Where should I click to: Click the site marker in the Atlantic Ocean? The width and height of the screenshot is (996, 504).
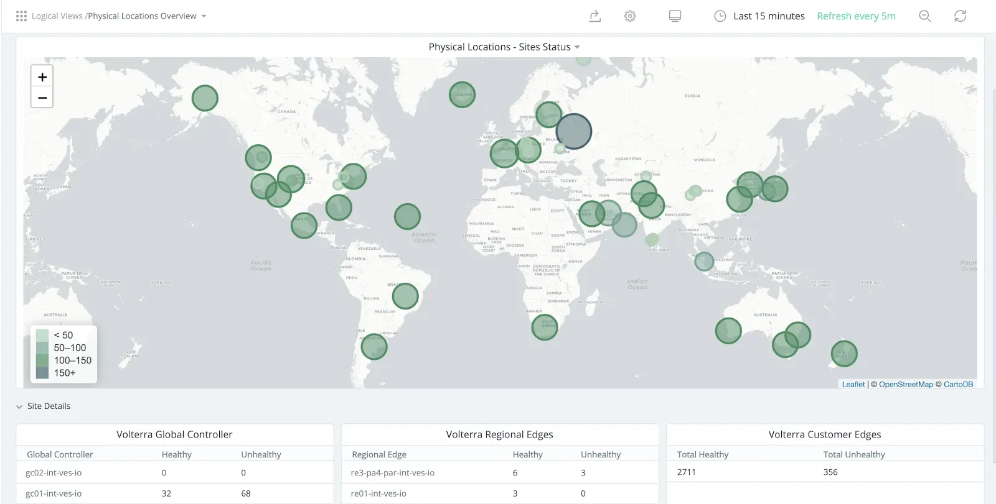(408, 217)
